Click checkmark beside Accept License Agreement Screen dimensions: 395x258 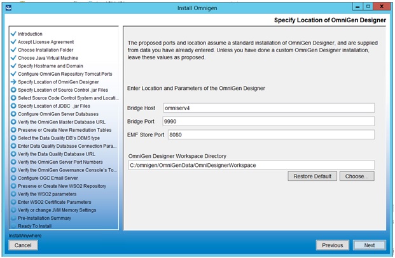coord(13,41)
